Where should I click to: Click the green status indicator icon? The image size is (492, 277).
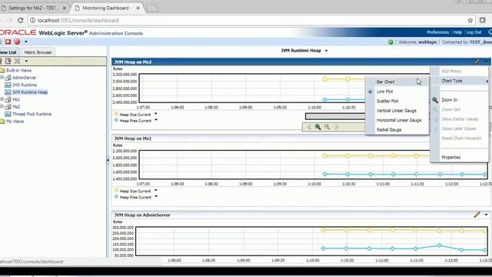point(391,42)
